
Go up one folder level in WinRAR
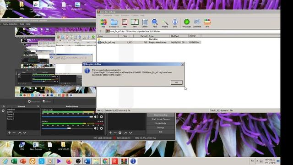coord(101,31)
